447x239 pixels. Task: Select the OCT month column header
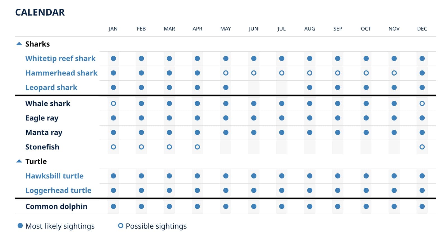point(366,29)
